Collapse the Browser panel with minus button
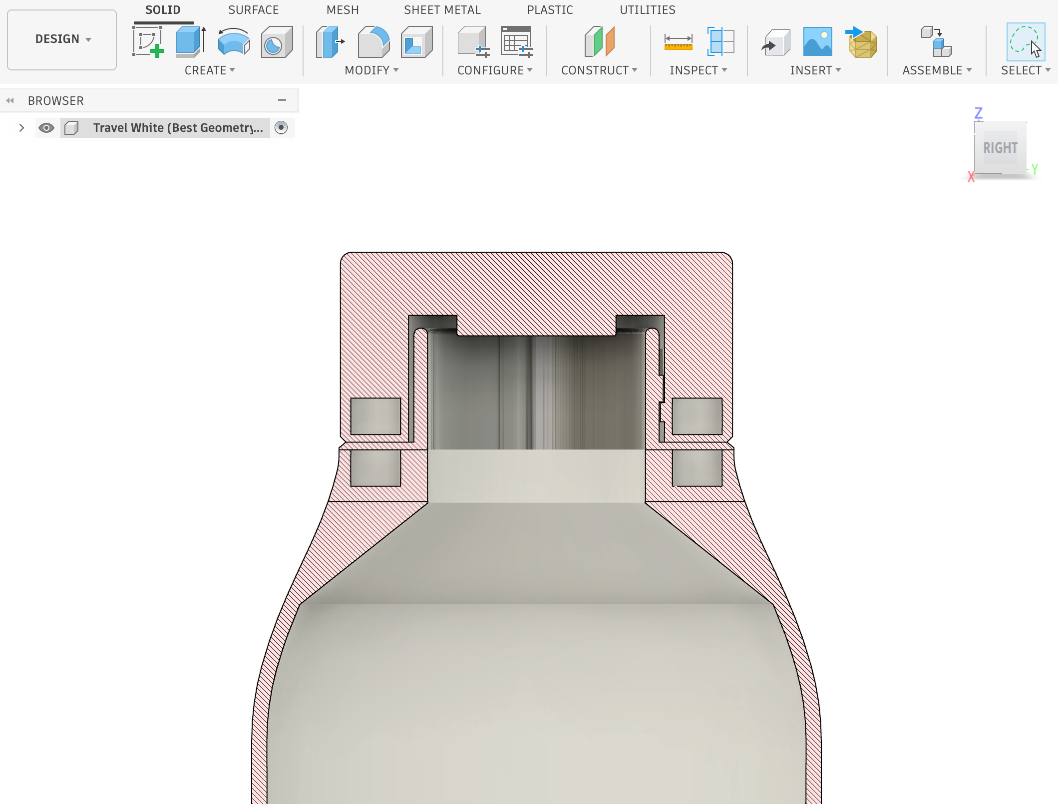The width and height of the screenshot is (1058, 804). click(282, 100)
